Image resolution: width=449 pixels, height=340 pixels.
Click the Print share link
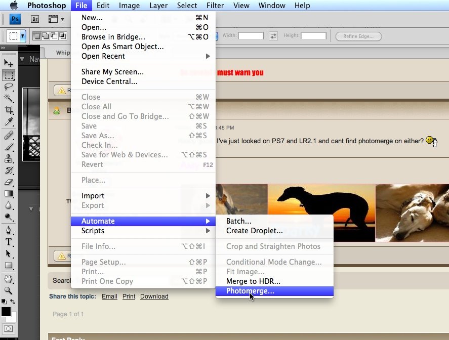click(x=129, y=296)
